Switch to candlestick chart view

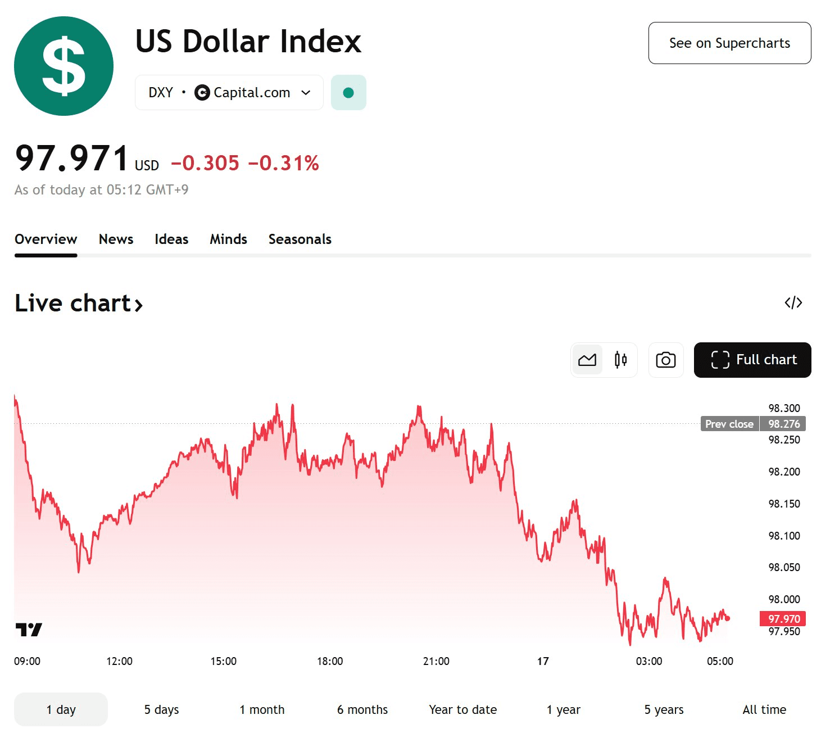(x=620, y=360)
